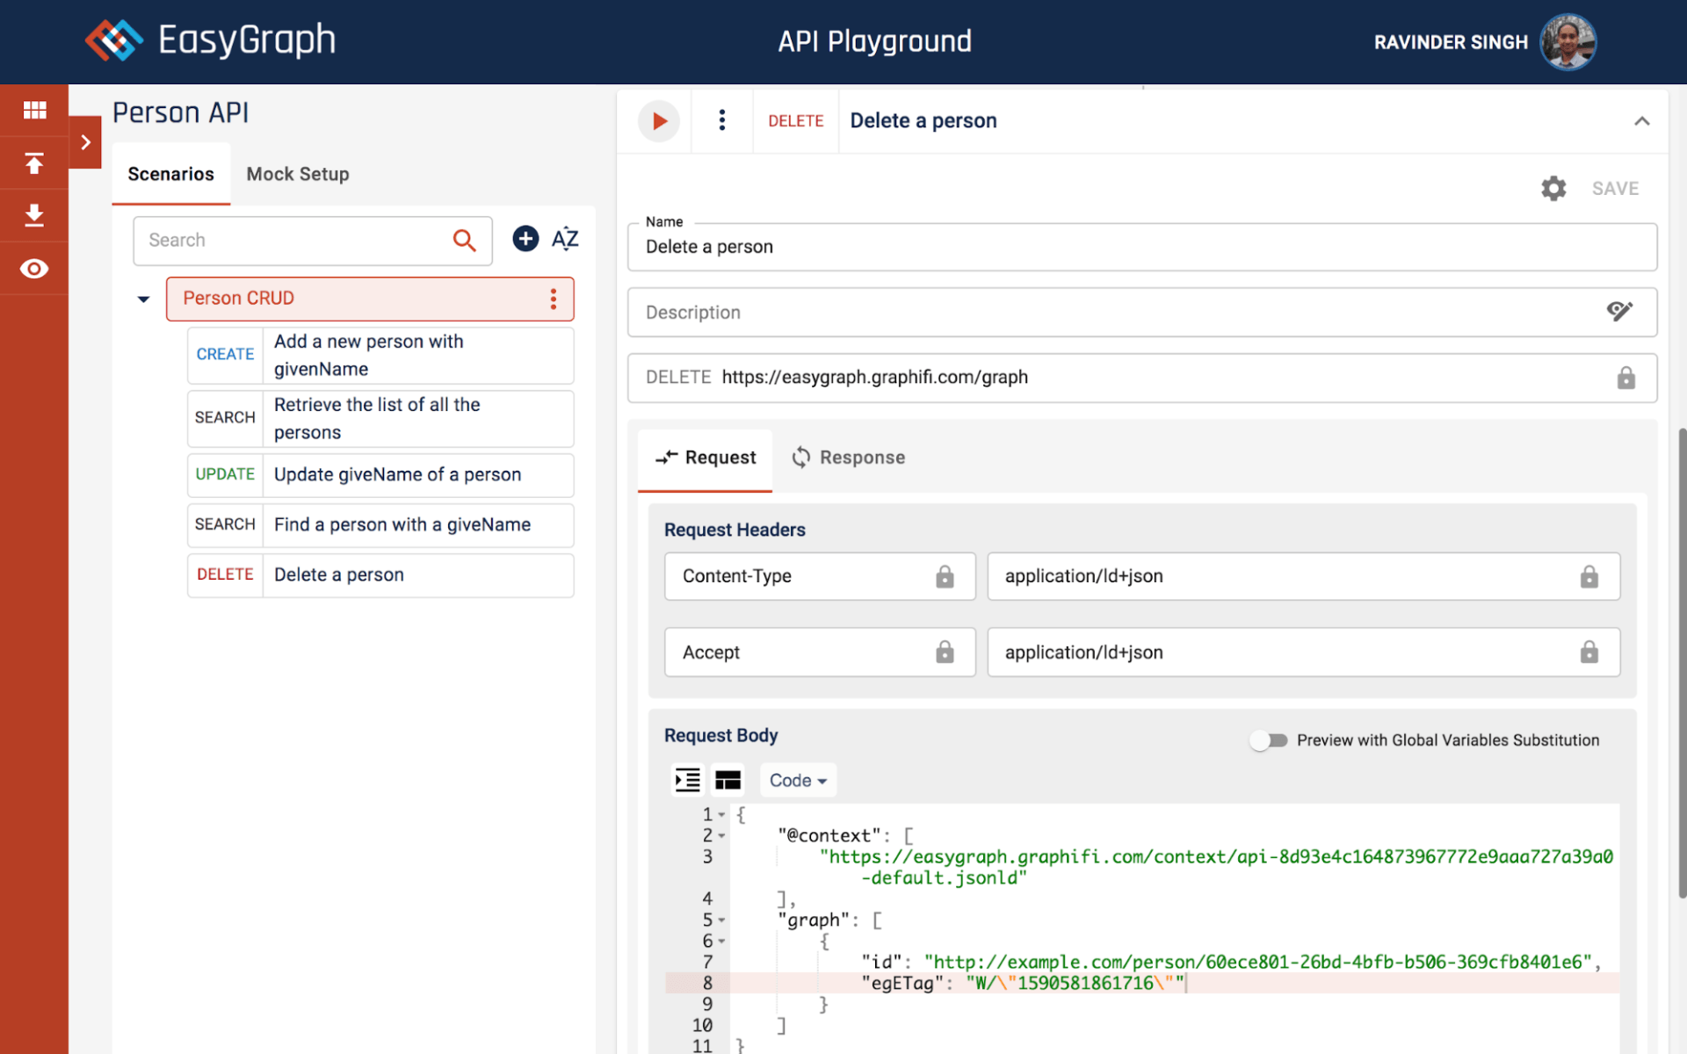
Task: Run the Delete a person request
Action: pyautogui.click(x=659, y=121)
